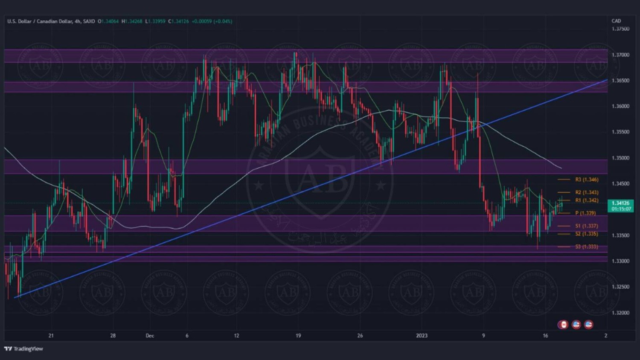Click the 1.33000 price axis label
640x360 pixels.
pos(620,261)
